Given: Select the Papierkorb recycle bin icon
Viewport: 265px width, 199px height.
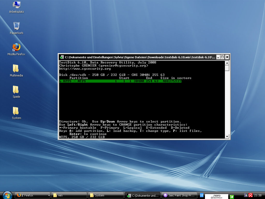Looking at the screenshot, I should pos(16,28).
